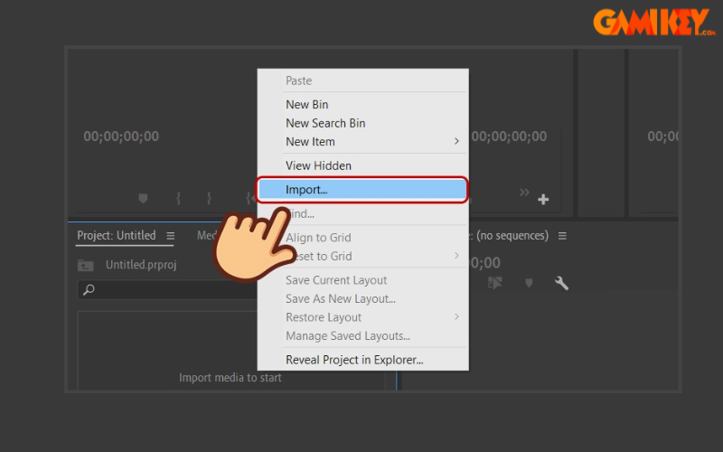Click Mark Out brace icon in Source monitor
Screen dimensions: 723x452
click(x=209, y=198)
